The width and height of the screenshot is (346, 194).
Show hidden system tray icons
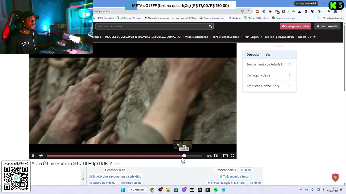[301, 190]
